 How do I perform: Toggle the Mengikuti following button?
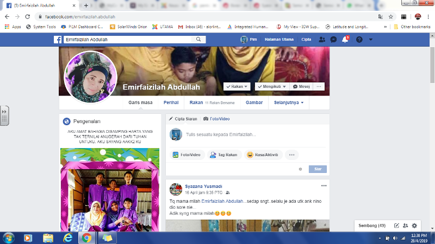click(x=271, y=87)
